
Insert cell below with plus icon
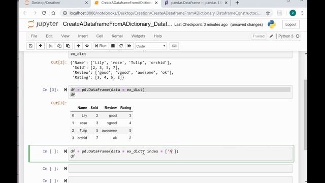coord(41,46)
